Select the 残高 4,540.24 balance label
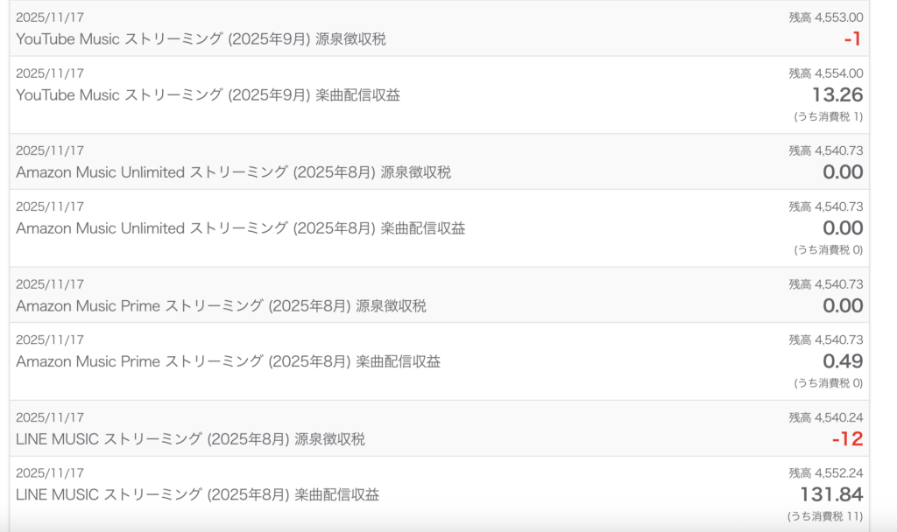Viewport: 897px width, 532px height. 826,417
